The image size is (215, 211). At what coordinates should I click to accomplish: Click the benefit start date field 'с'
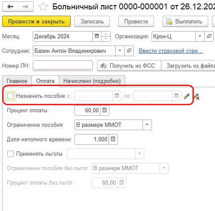tap(94, 96)
